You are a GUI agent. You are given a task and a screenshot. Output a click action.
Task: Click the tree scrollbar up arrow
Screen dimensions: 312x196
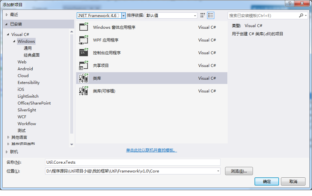tap(72, 32)
